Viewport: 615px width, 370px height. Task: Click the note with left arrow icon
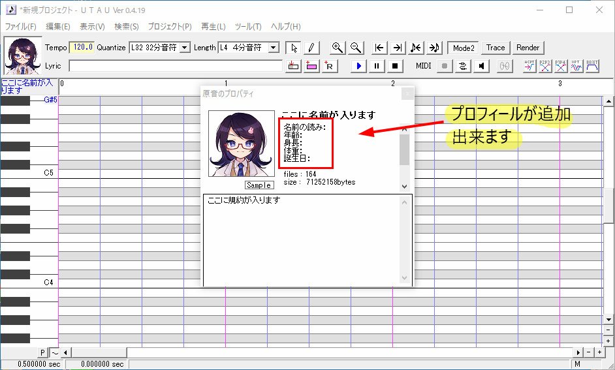416,48
